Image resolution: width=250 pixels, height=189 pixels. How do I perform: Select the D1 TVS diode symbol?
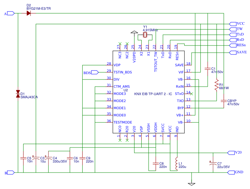click(18, 94)
